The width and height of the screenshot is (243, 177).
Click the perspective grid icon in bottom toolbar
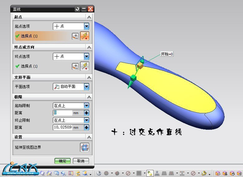point(164,173)
